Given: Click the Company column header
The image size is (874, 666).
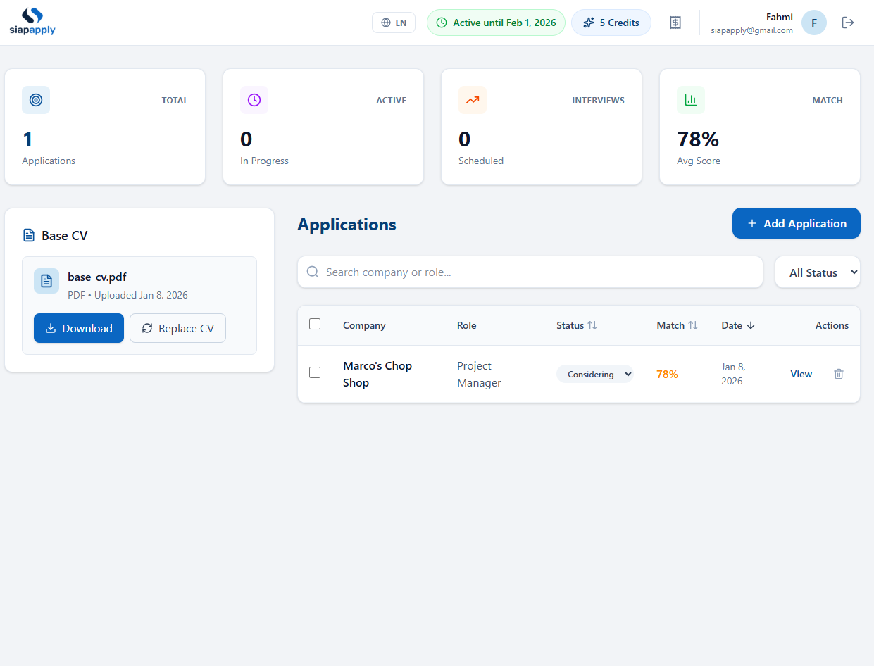Looking at the screenshot, I should (x=364, y=325).
